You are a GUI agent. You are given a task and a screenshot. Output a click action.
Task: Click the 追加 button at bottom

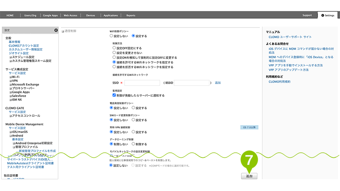pos(249,176)
